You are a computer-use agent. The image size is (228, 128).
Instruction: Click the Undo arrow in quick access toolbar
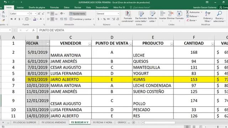pyautogui.click(x=5, y=2)
